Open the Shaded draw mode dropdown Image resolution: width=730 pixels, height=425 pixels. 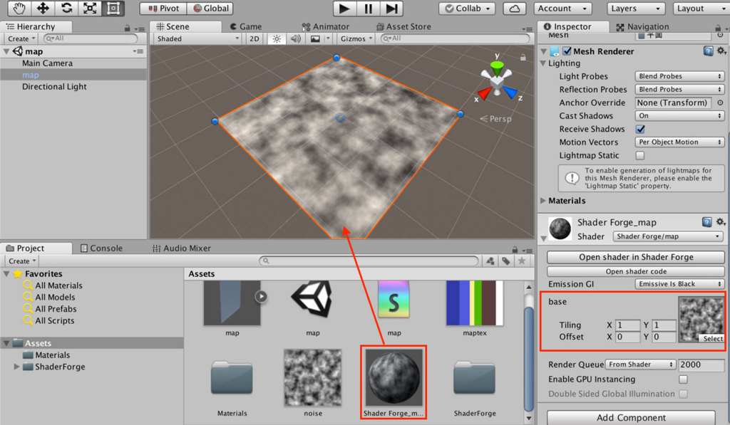click(x=198, y=38)
